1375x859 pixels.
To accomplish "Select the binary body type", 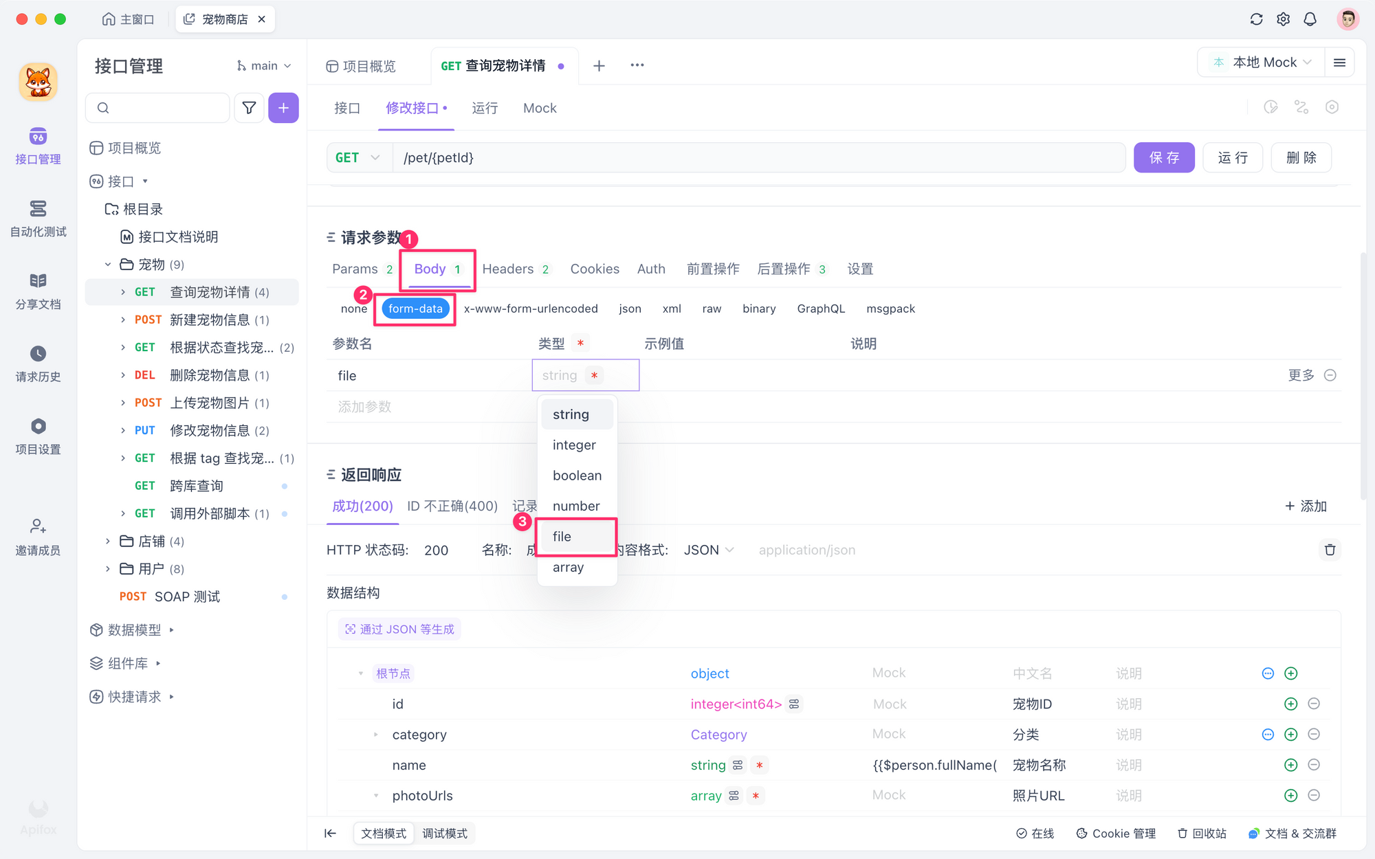I will 759,309.
